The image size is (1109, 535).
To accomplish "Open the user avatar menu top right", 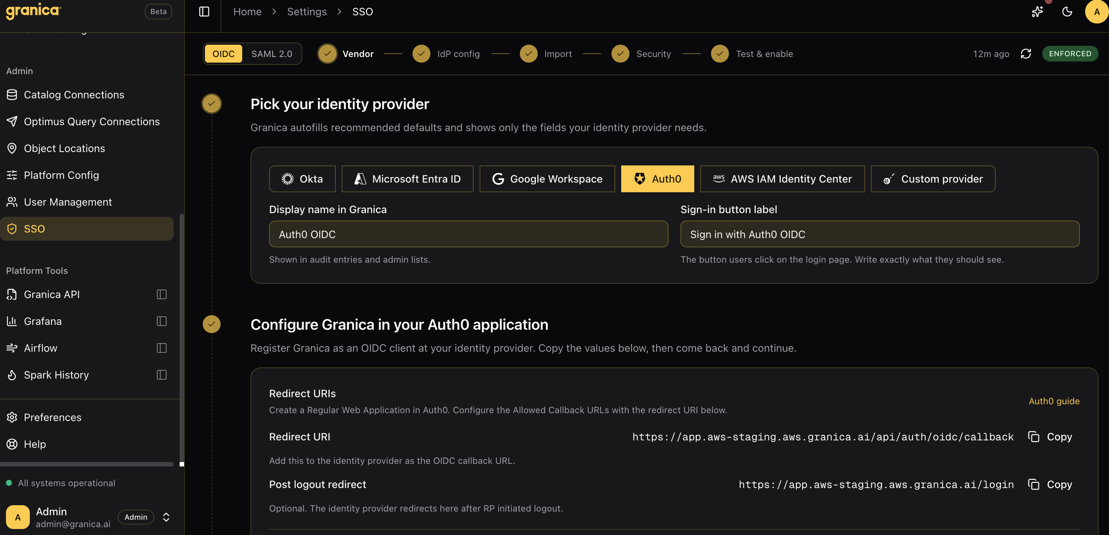I will point(1096,12).
